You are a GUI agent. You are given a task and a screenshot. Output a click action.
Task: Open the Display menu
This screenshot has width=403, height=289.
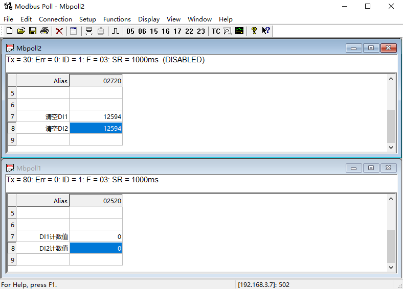149,19
